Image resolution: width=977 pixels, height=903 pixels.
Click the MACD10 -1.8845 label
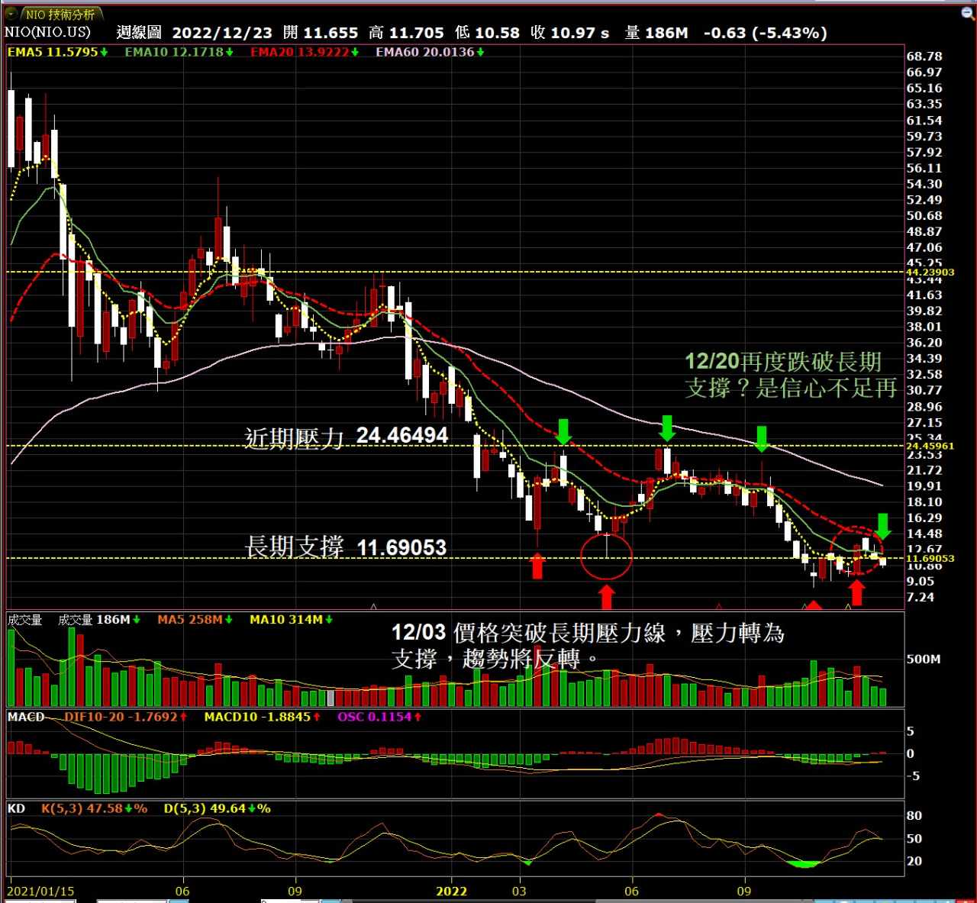pyautogui.click(x=263, y=717)
